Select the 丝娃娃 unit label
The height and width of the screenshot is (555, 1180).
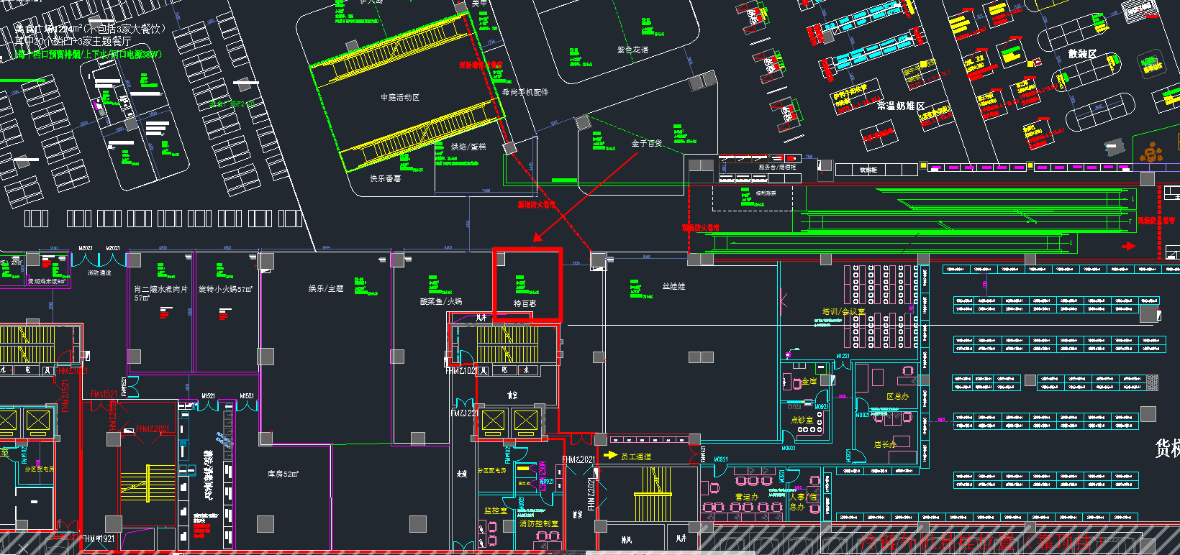[673, 286]
